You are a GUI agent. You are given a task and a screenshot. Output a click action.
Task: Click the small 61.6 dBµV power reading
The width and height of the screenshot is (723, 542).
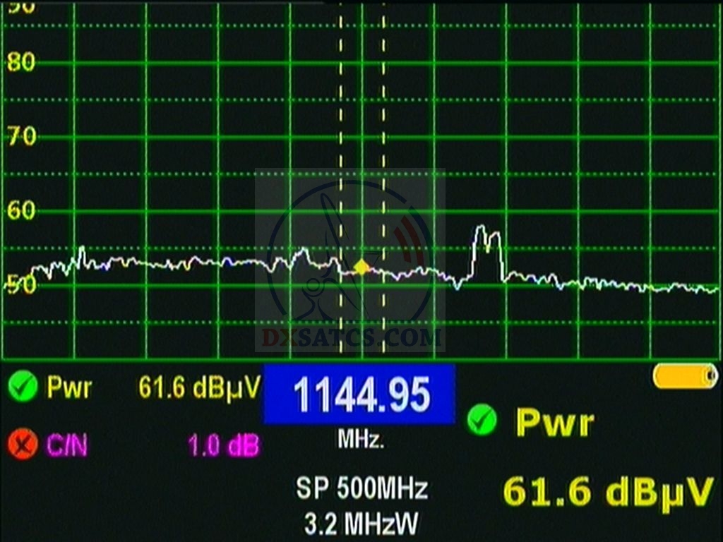pyautogui.click(x=199, y=387)
